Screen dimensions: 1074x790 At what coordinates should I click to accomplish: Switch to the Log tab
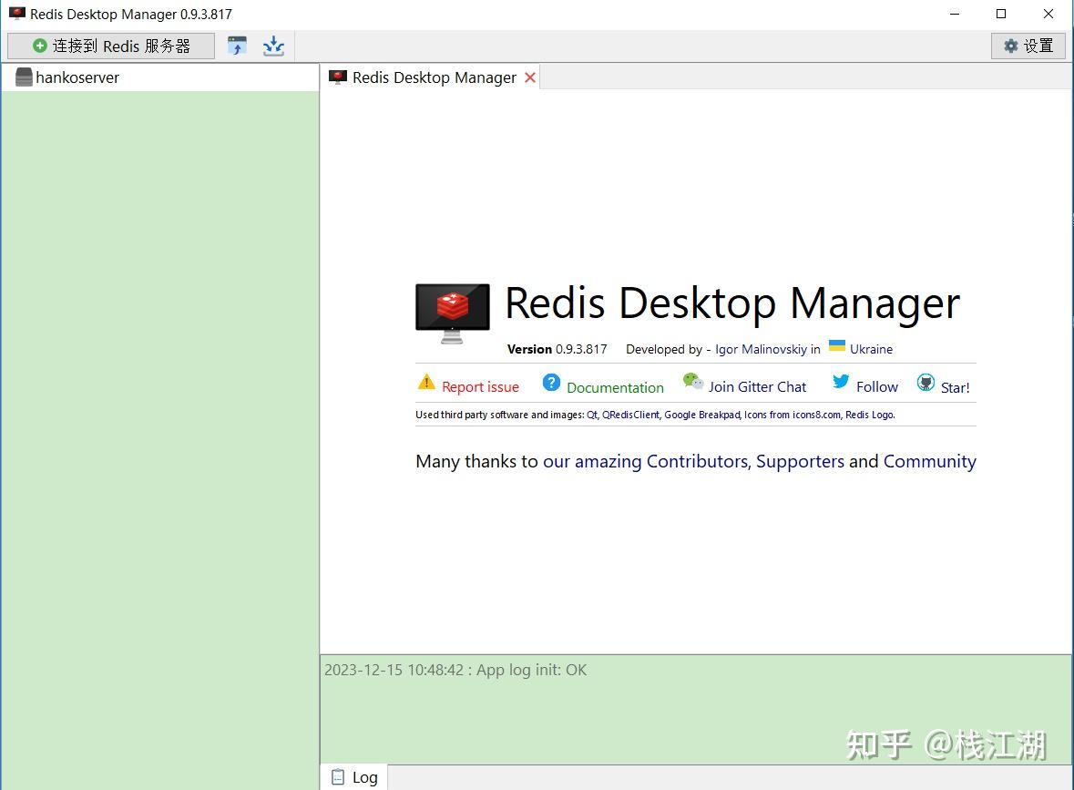tap(354, 776)
